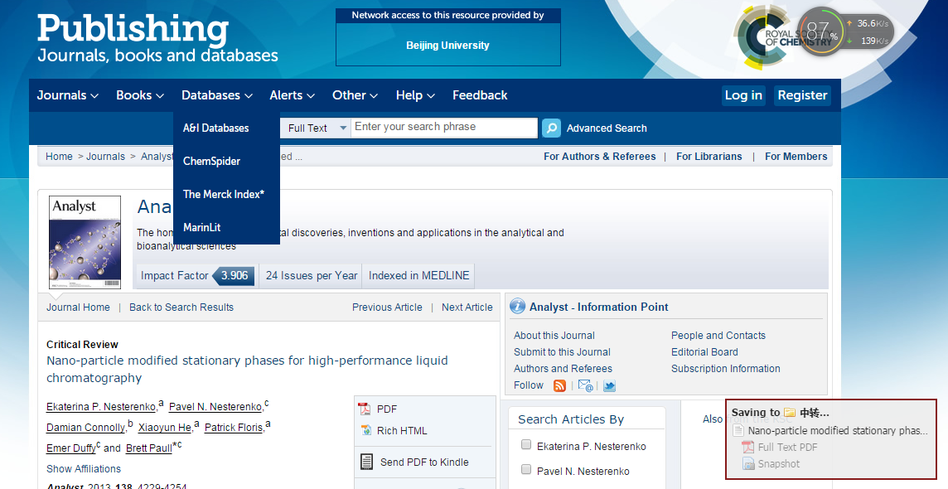Click the Information Point info icon
The height and width of the screenshot is (489, 948).
518,307
